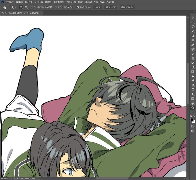Close the ペーパー_2.psd document tab
The image size is (196, 180).
pos(40,13)
